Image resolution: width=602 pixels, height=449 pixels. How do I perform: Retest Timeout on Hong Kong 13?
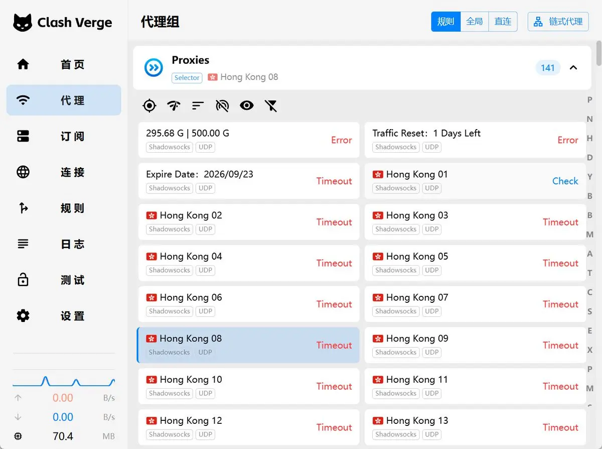coord(560,427)
